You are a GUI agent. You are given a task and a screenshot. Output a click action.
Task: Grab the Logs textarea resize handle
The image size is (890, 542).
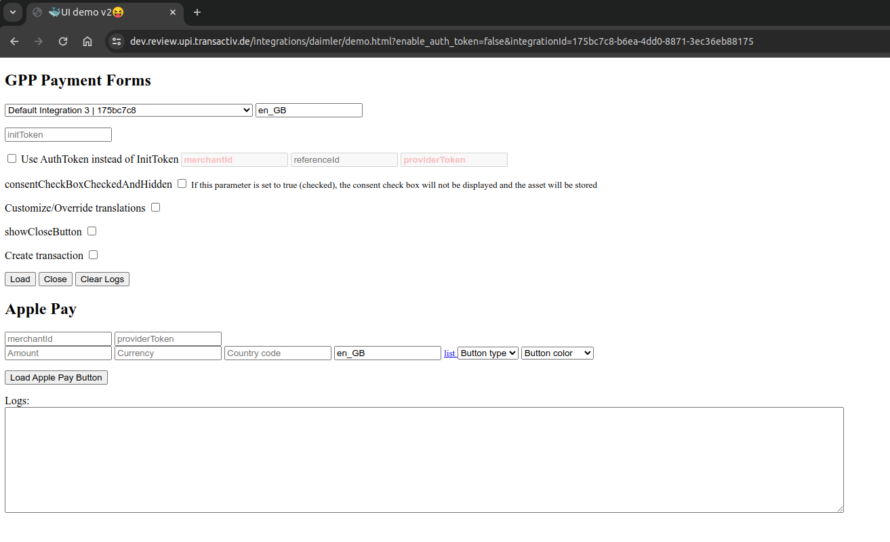click(x=839, y=508)
